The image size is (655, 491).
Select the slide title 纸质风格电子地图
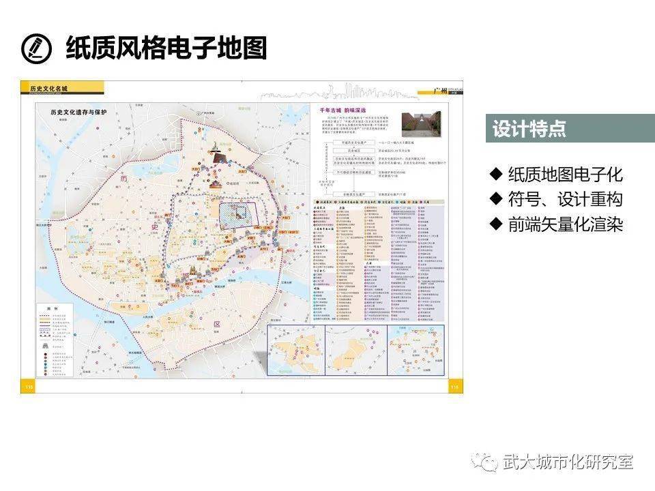[x=166, y=48]
